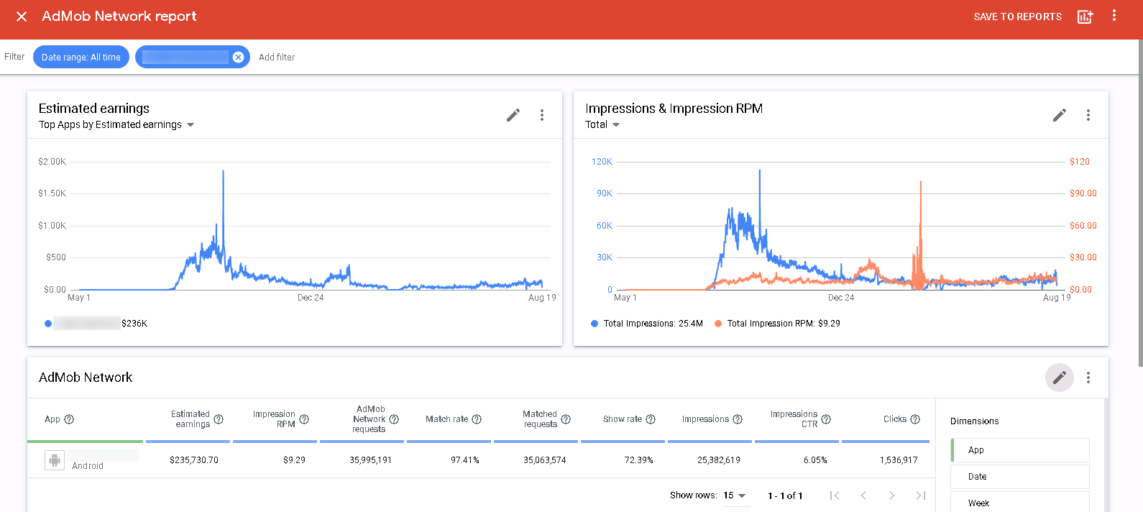Select the Week dimension

[x=1020, y=503]
